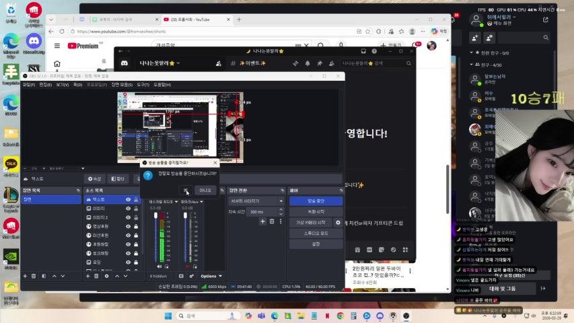Screen dimensions: 574x323
Task: Open the Options dropdown in the audio mixer
Action: pyautogui.click(x=211, y=276)
